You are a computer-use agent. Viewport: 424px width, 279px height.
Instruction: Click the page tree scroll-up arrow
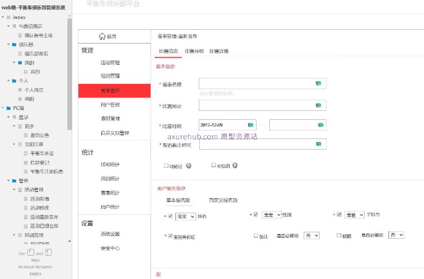click(69, 16)
